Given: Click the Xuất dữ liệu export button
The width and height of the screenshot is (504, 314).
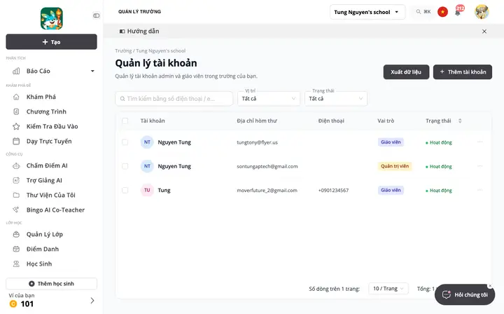Looking at the screenshot, I should (406, 72).
